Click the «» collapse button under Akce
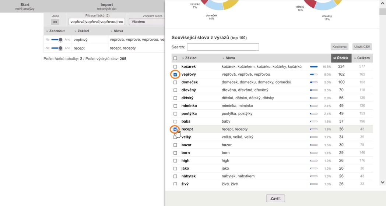386x206 pixels. 55,22
